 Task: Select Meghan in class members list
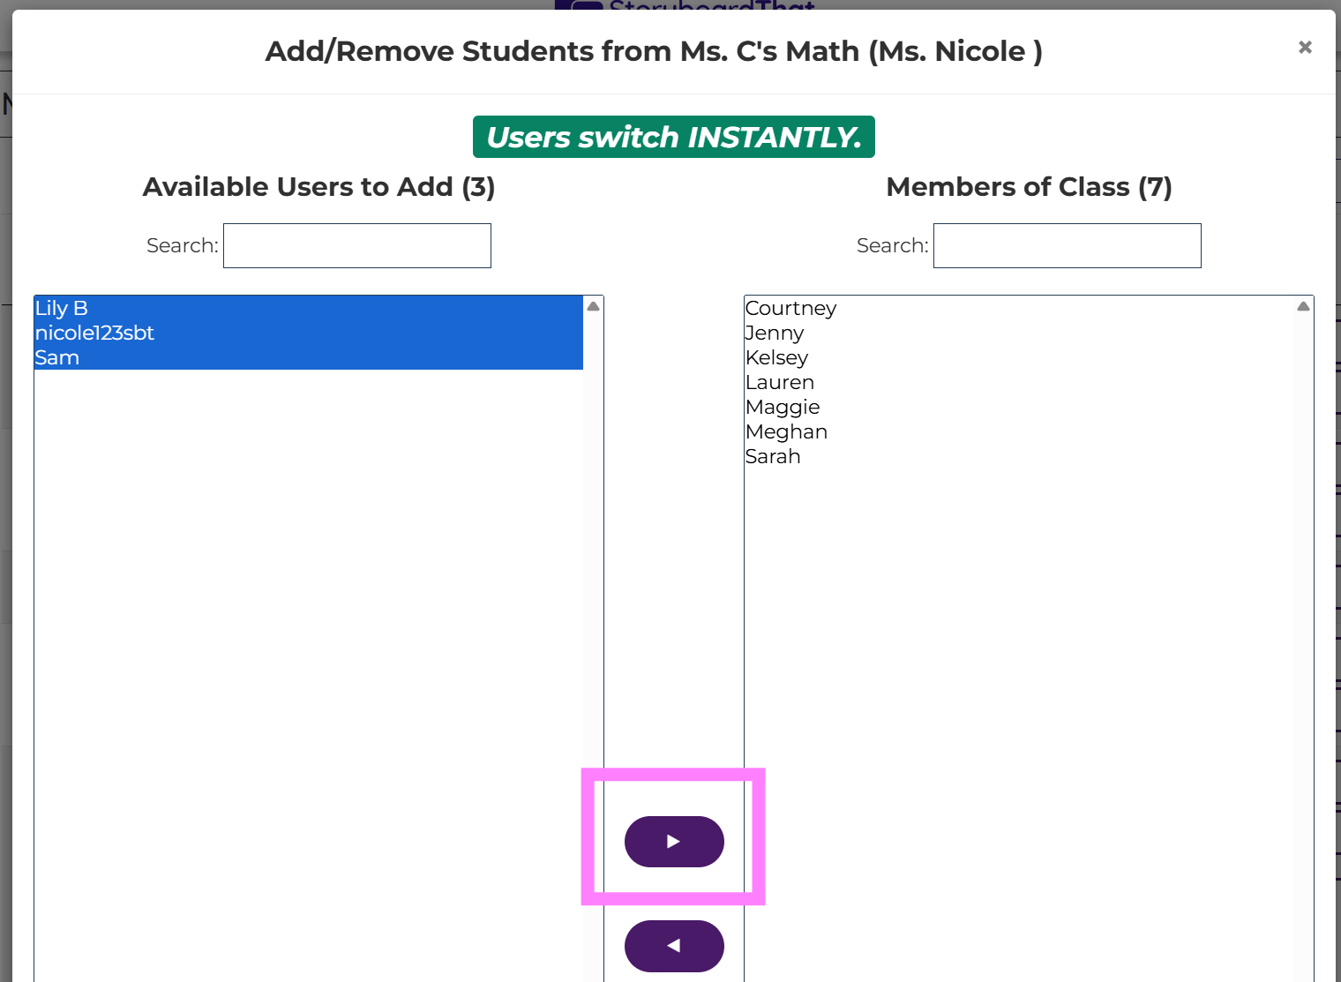click(x=786, y=431)
